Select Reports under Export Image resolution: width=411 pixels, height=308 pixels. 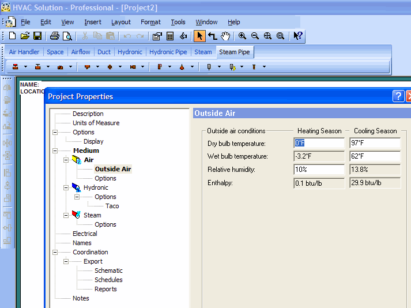[x=105, y=289]
